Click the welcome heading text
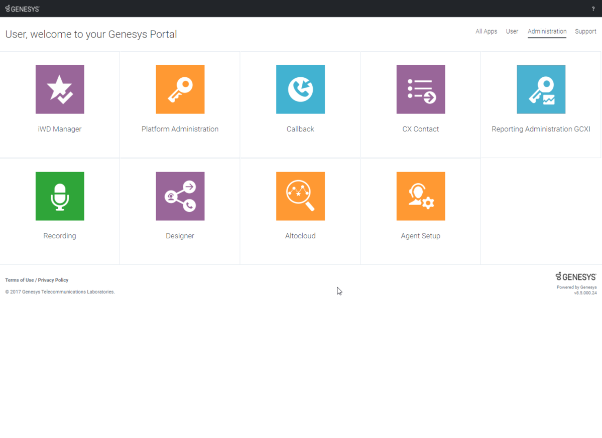The height and width of the screenshot is (438, 602). click(91, 35)
